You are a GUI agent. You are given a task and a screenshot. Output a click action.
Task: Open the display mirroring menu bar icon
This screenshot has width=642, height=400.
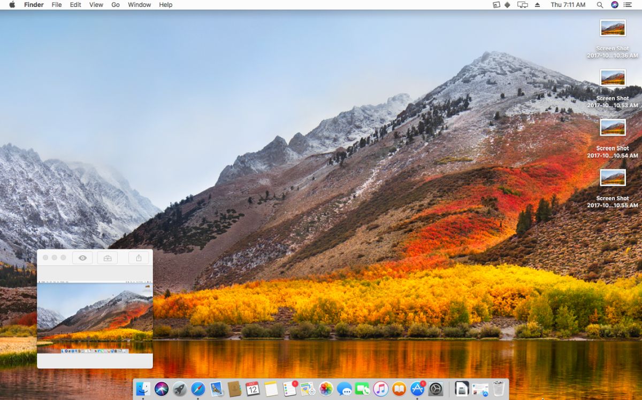[x=523, y=5]
